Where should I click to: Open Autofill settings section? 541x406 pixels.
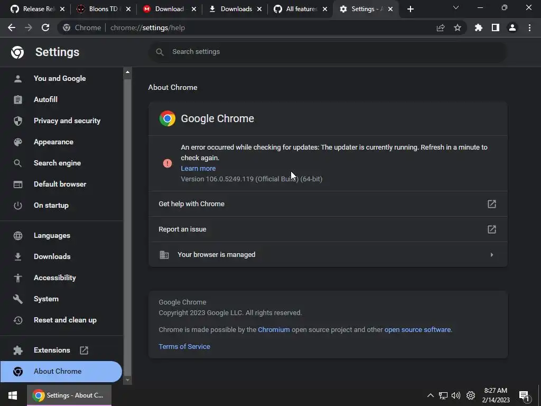coord(45,99)
